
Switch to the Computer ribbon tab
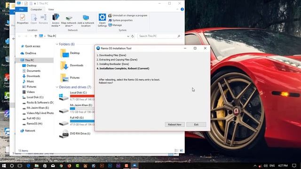[36, 9]
